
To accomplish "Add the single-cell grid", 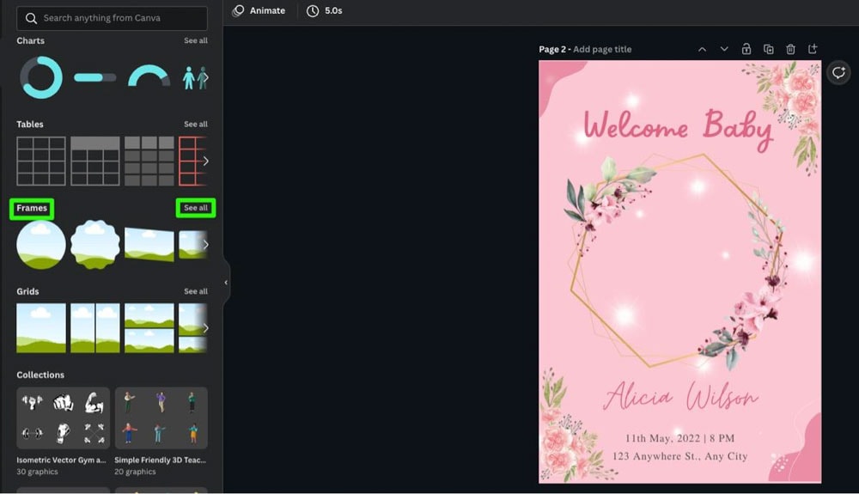I will (41, 328).
